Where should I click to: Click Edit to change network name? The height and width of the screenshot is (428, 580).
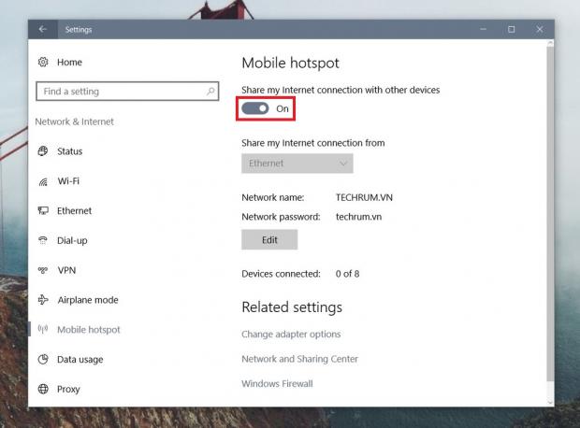coord(269,240)
